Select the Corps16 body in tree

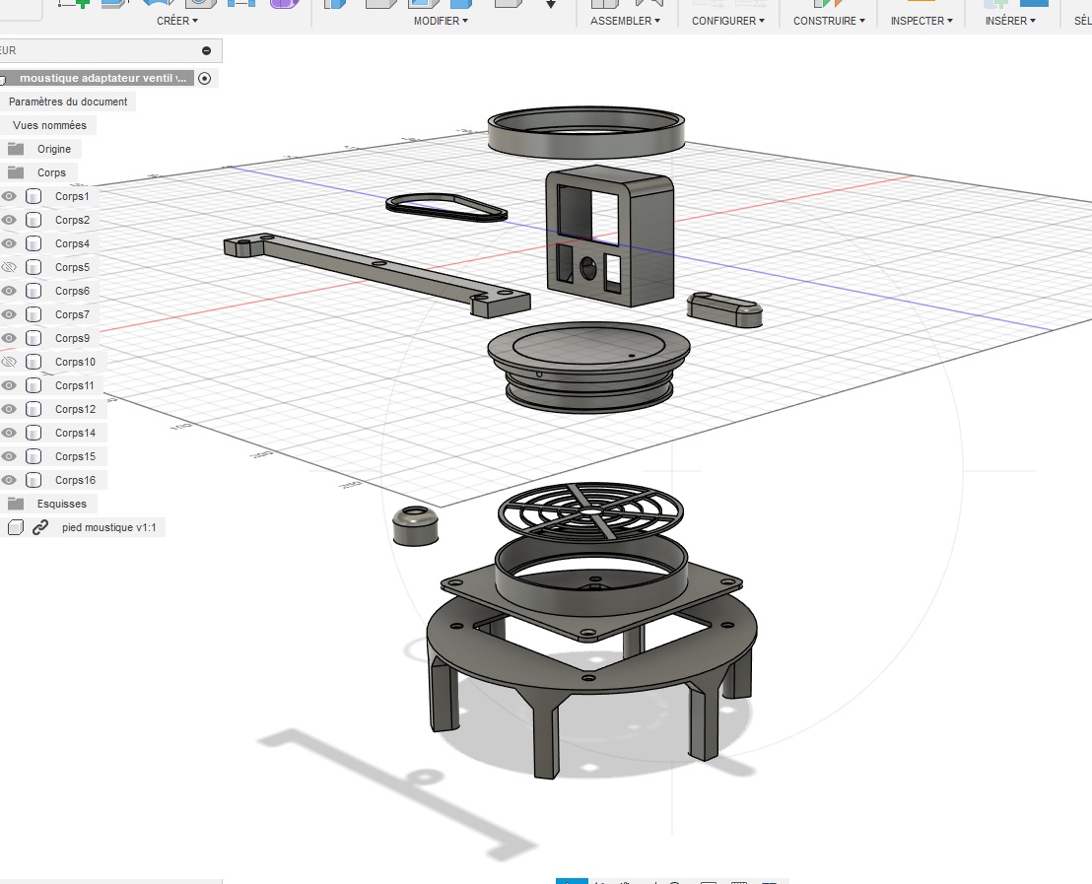(75, 480)
